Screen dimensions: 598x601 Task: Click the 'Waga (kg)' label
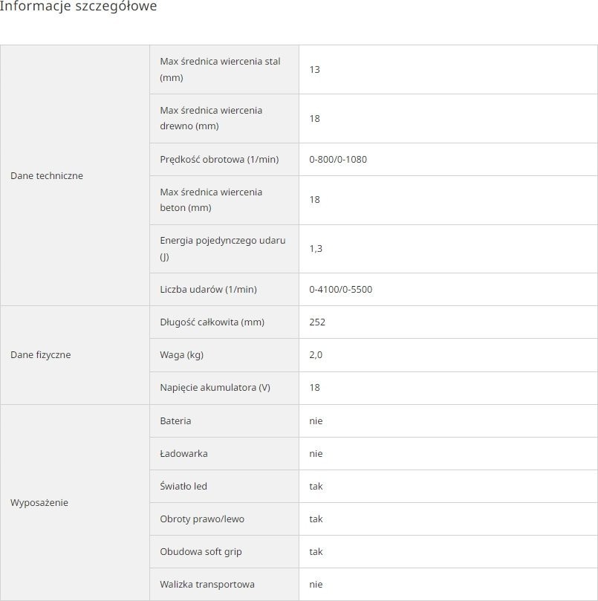click(181, 355)
